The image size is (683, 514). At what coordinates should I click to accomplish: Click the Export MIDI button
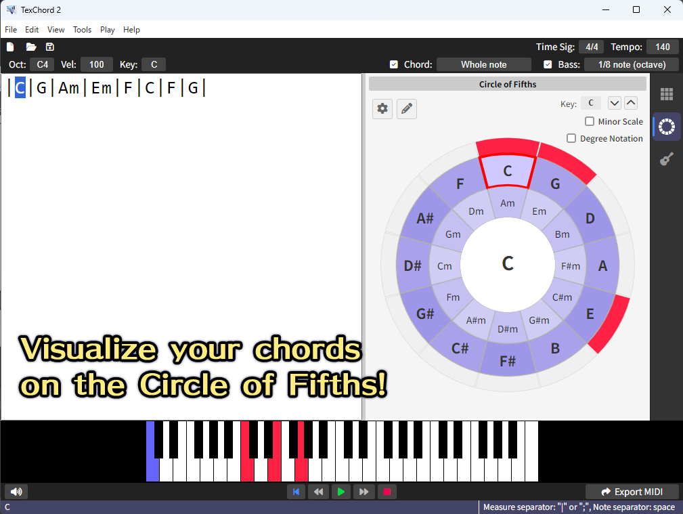[x=632, y=492]
